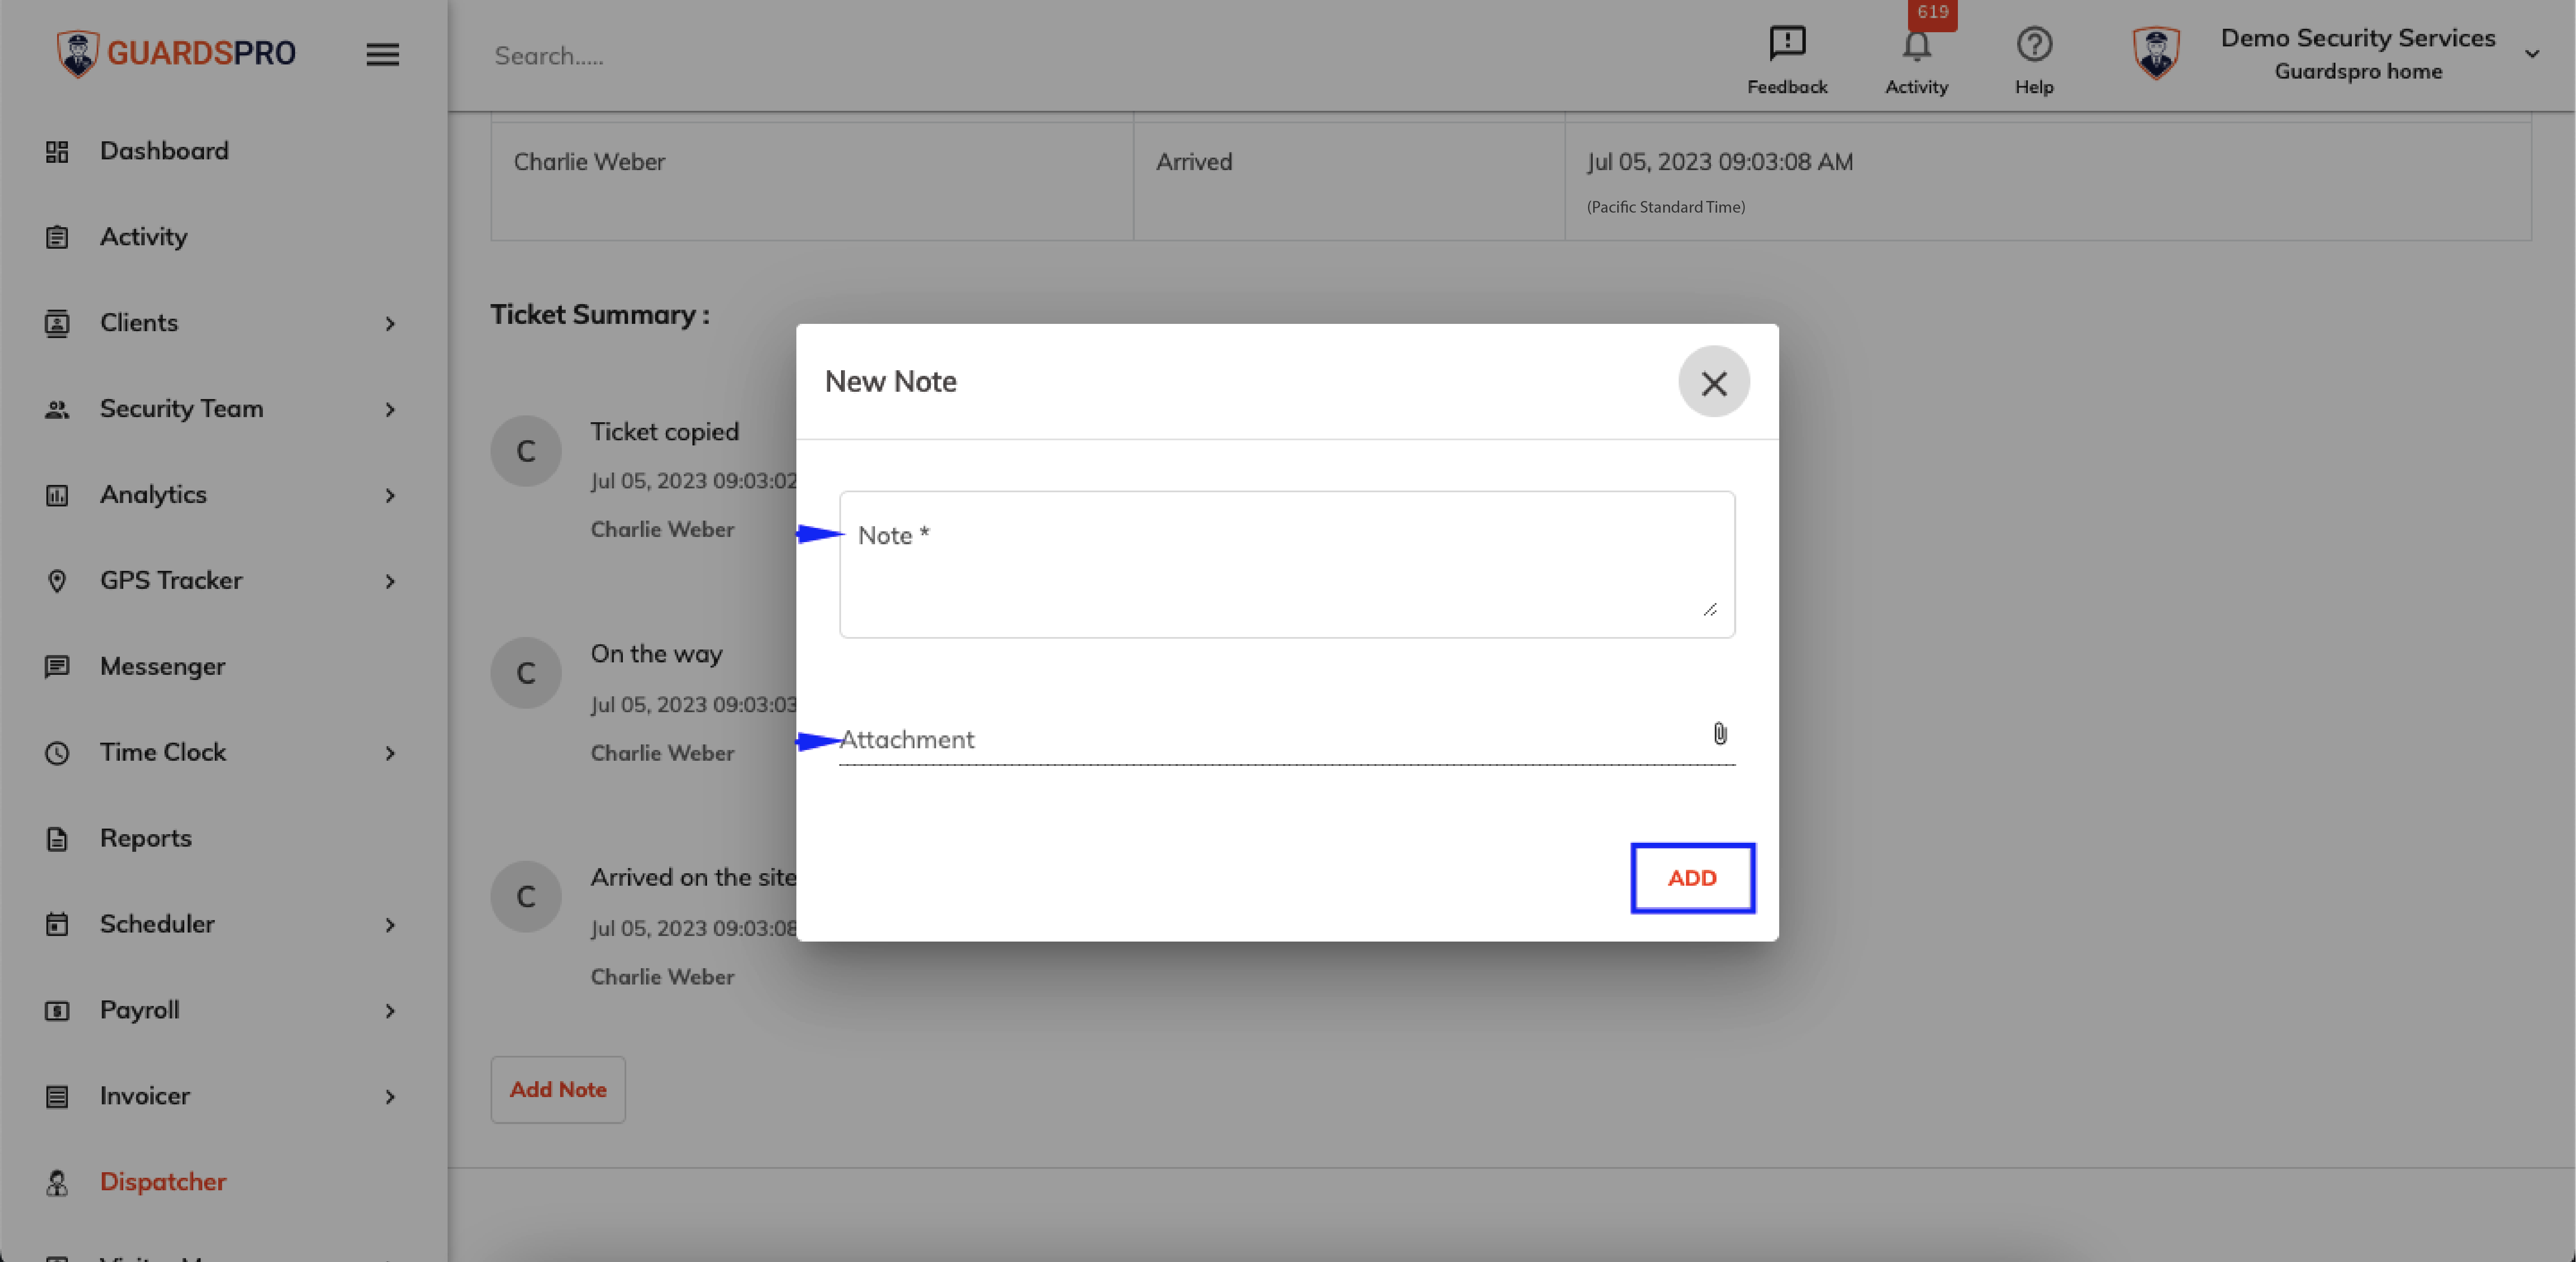The width and height of the screenshot is (2576, 1262).
Task: Expand the Analytics submenu chevron
Action: (390, 496)
